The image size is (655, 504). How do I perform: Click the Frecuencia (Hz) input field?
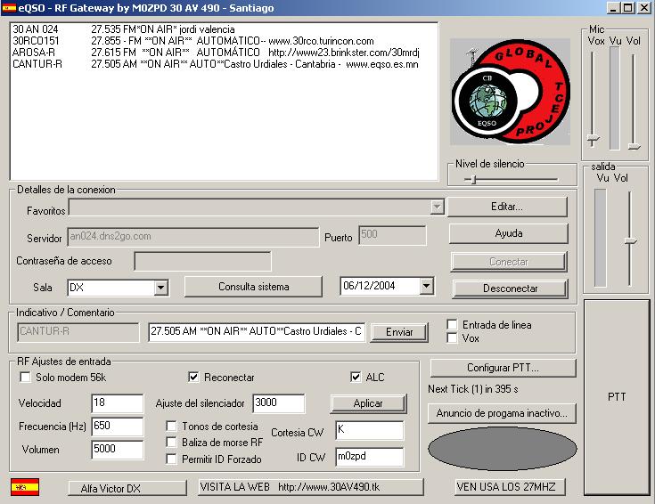click(x=117, y=427)
